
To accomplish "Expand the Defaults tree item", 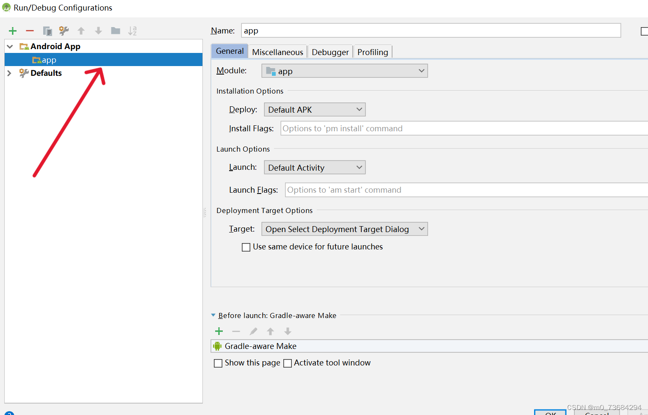I will 9,73.
